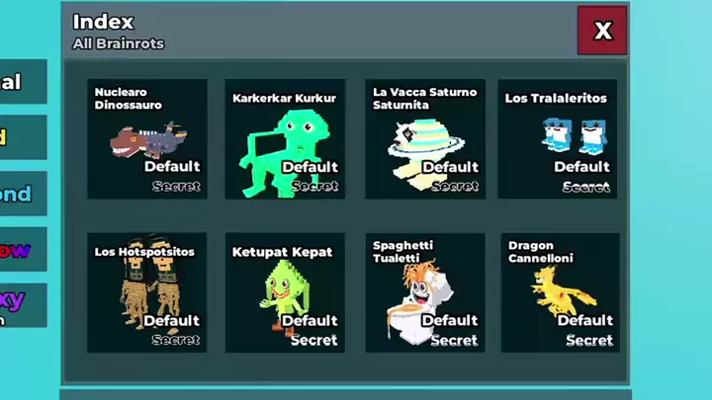Select the Nuclearo Dinossauro dinosaur icon

pos(147,139)
